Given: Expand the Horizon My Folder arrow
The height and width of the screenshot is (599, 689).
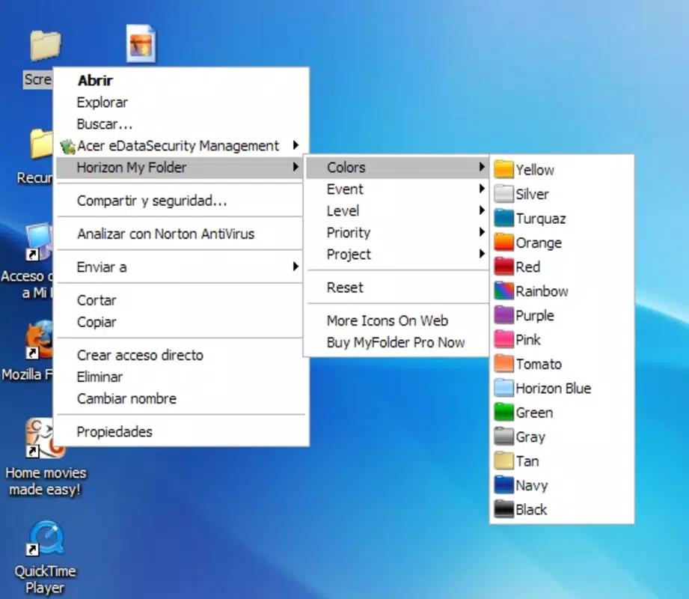Looking at the screenshot, I should (295, 167).
